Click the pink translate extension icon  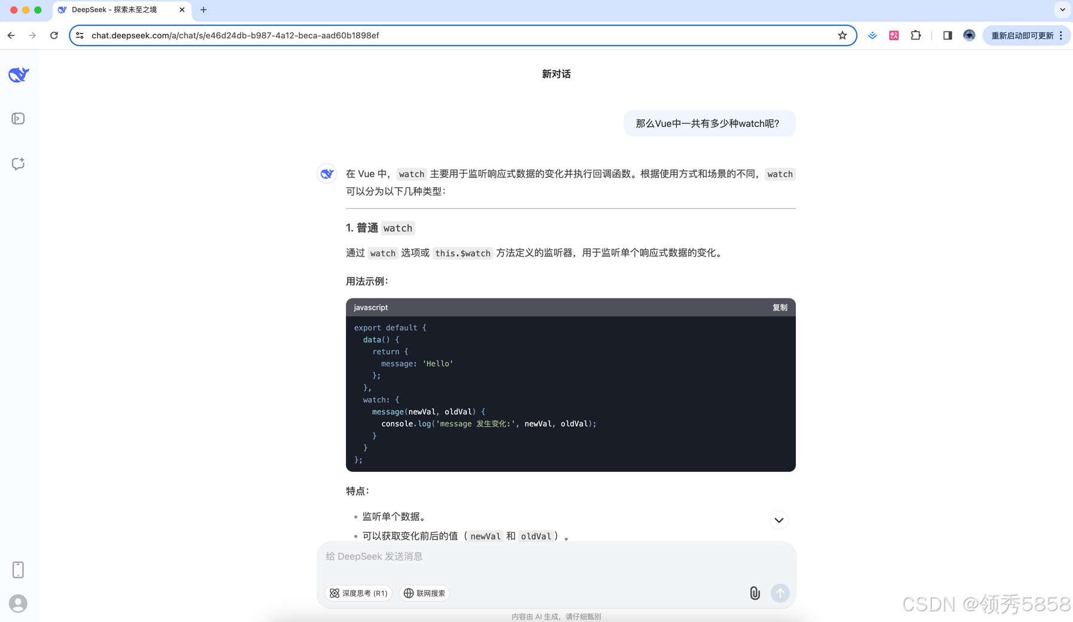(894, 35)
